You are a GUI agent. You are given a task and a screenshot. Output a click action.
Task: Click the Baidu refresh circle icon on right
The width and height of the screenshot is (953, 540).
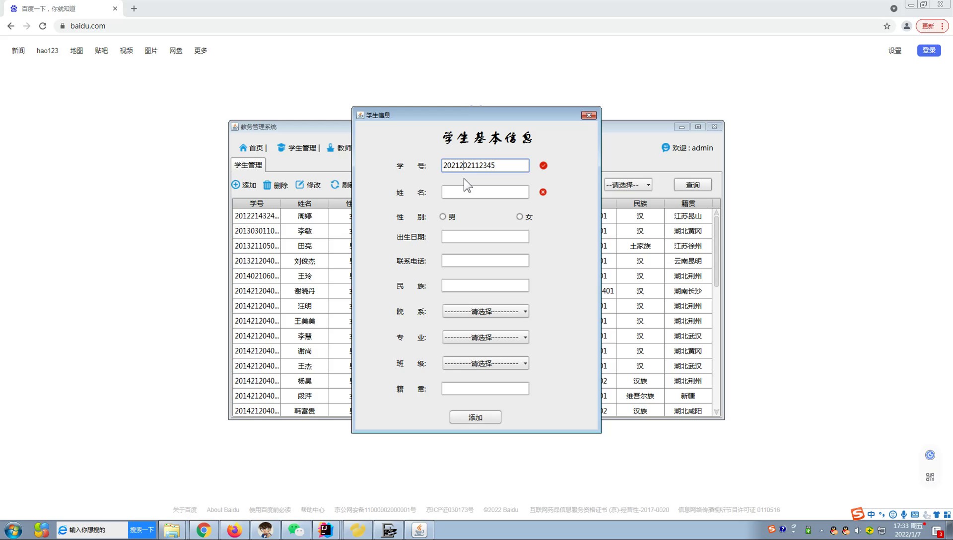(930, 455)
